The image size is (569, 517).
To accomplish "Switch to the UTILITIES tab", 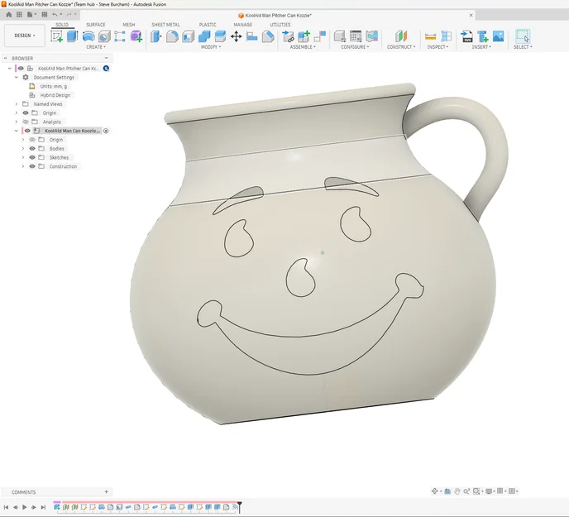I will tap(280, 25).
